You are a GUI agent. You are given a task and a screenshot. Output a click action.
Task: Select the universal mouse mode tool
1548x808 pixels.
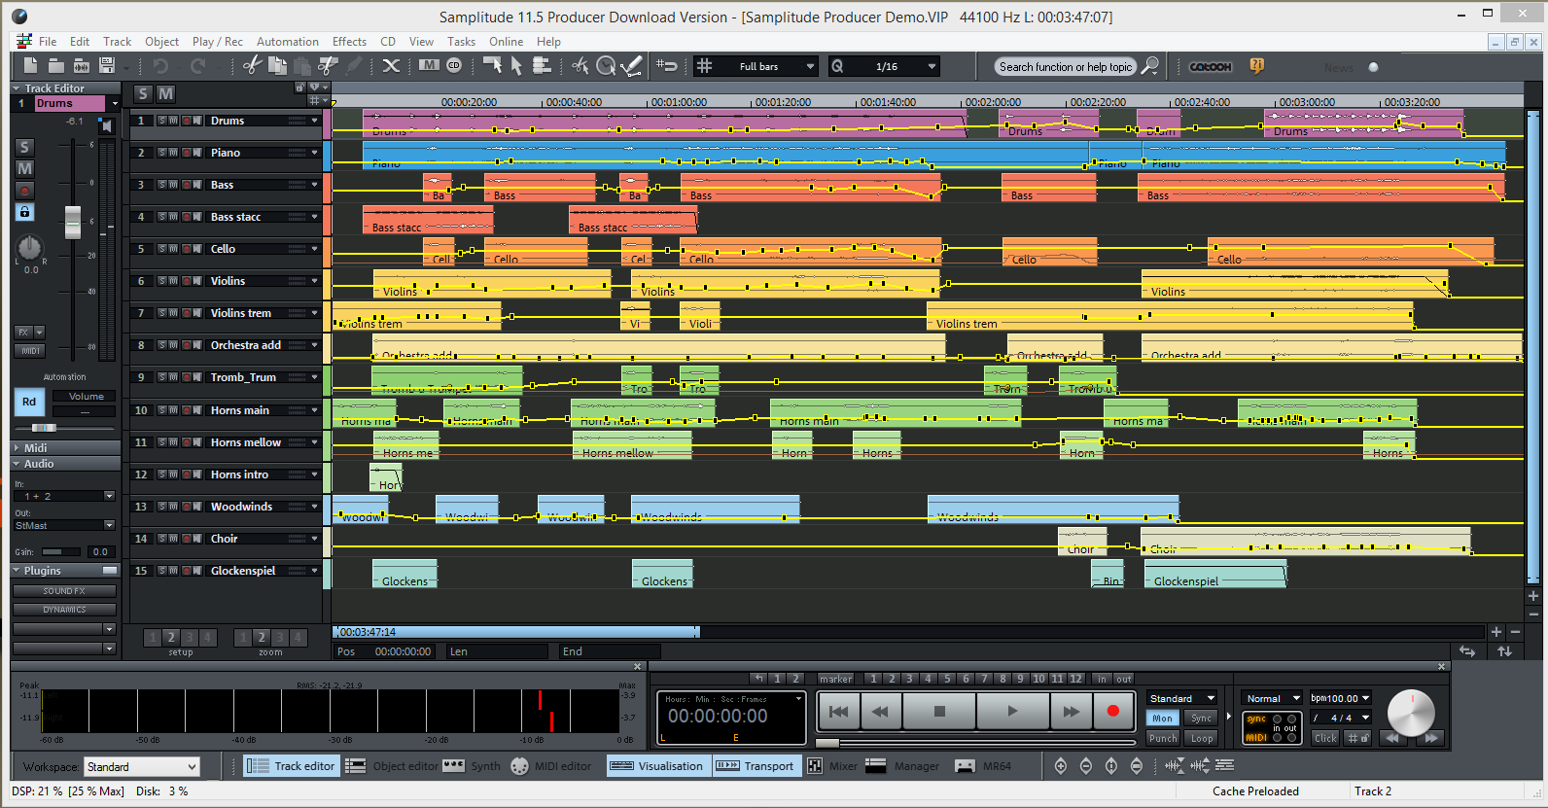coord(492,66)
